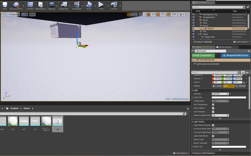Viewport: 251px width, 156px height.
Task: Expand the Light Color property
Action: tap(192, 97)
